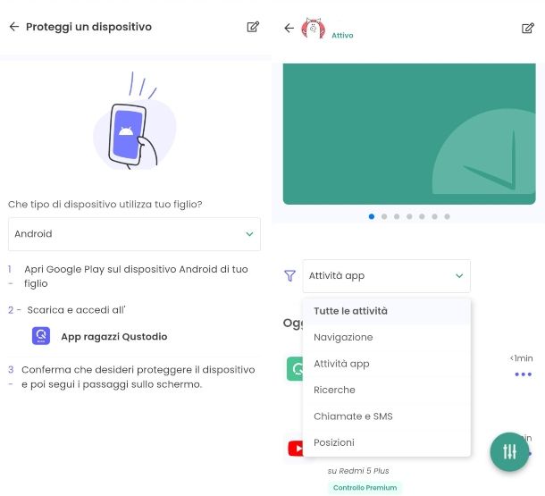Tap edit icon beside Proteggi un dispositivo
This screenshot has height=496, width=545.
tap(253, 27)
